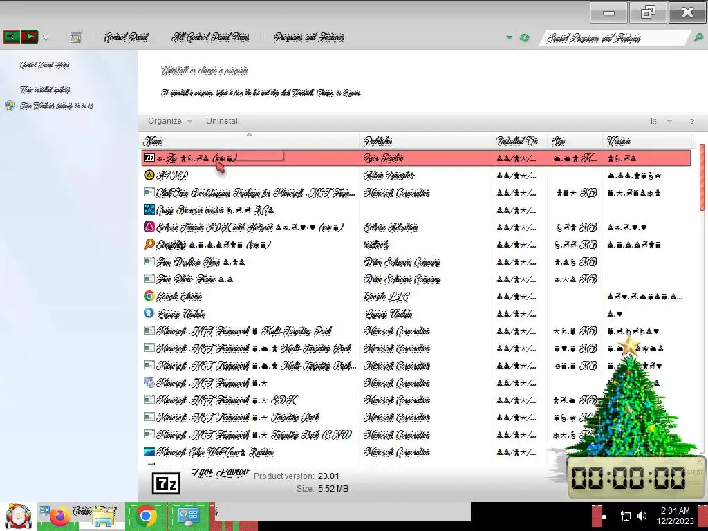The image size is (708, 531).
Task: Open the Organize menu
Action: coord(170,121)
